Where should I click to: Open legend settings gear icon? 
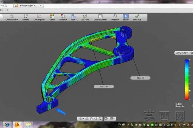click(x=192, y=53)
